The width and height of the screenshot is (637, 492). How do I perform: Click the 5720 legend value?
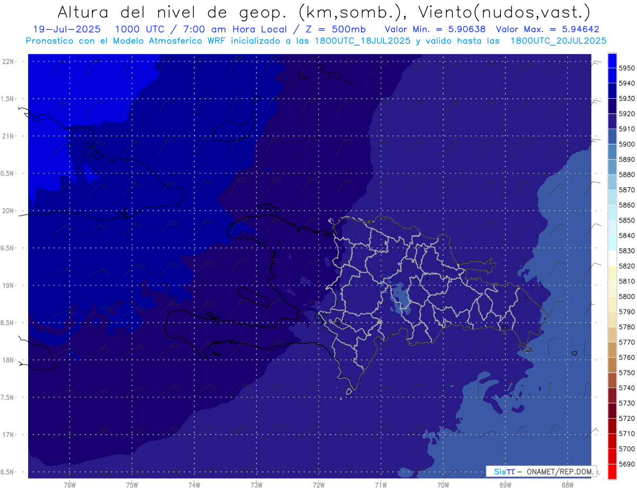point(626,418)
